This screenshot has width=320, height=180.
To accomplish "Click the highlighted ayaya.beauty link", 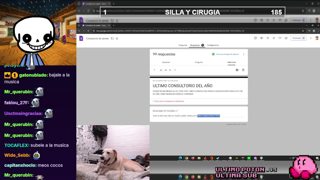I will point(208,116).
